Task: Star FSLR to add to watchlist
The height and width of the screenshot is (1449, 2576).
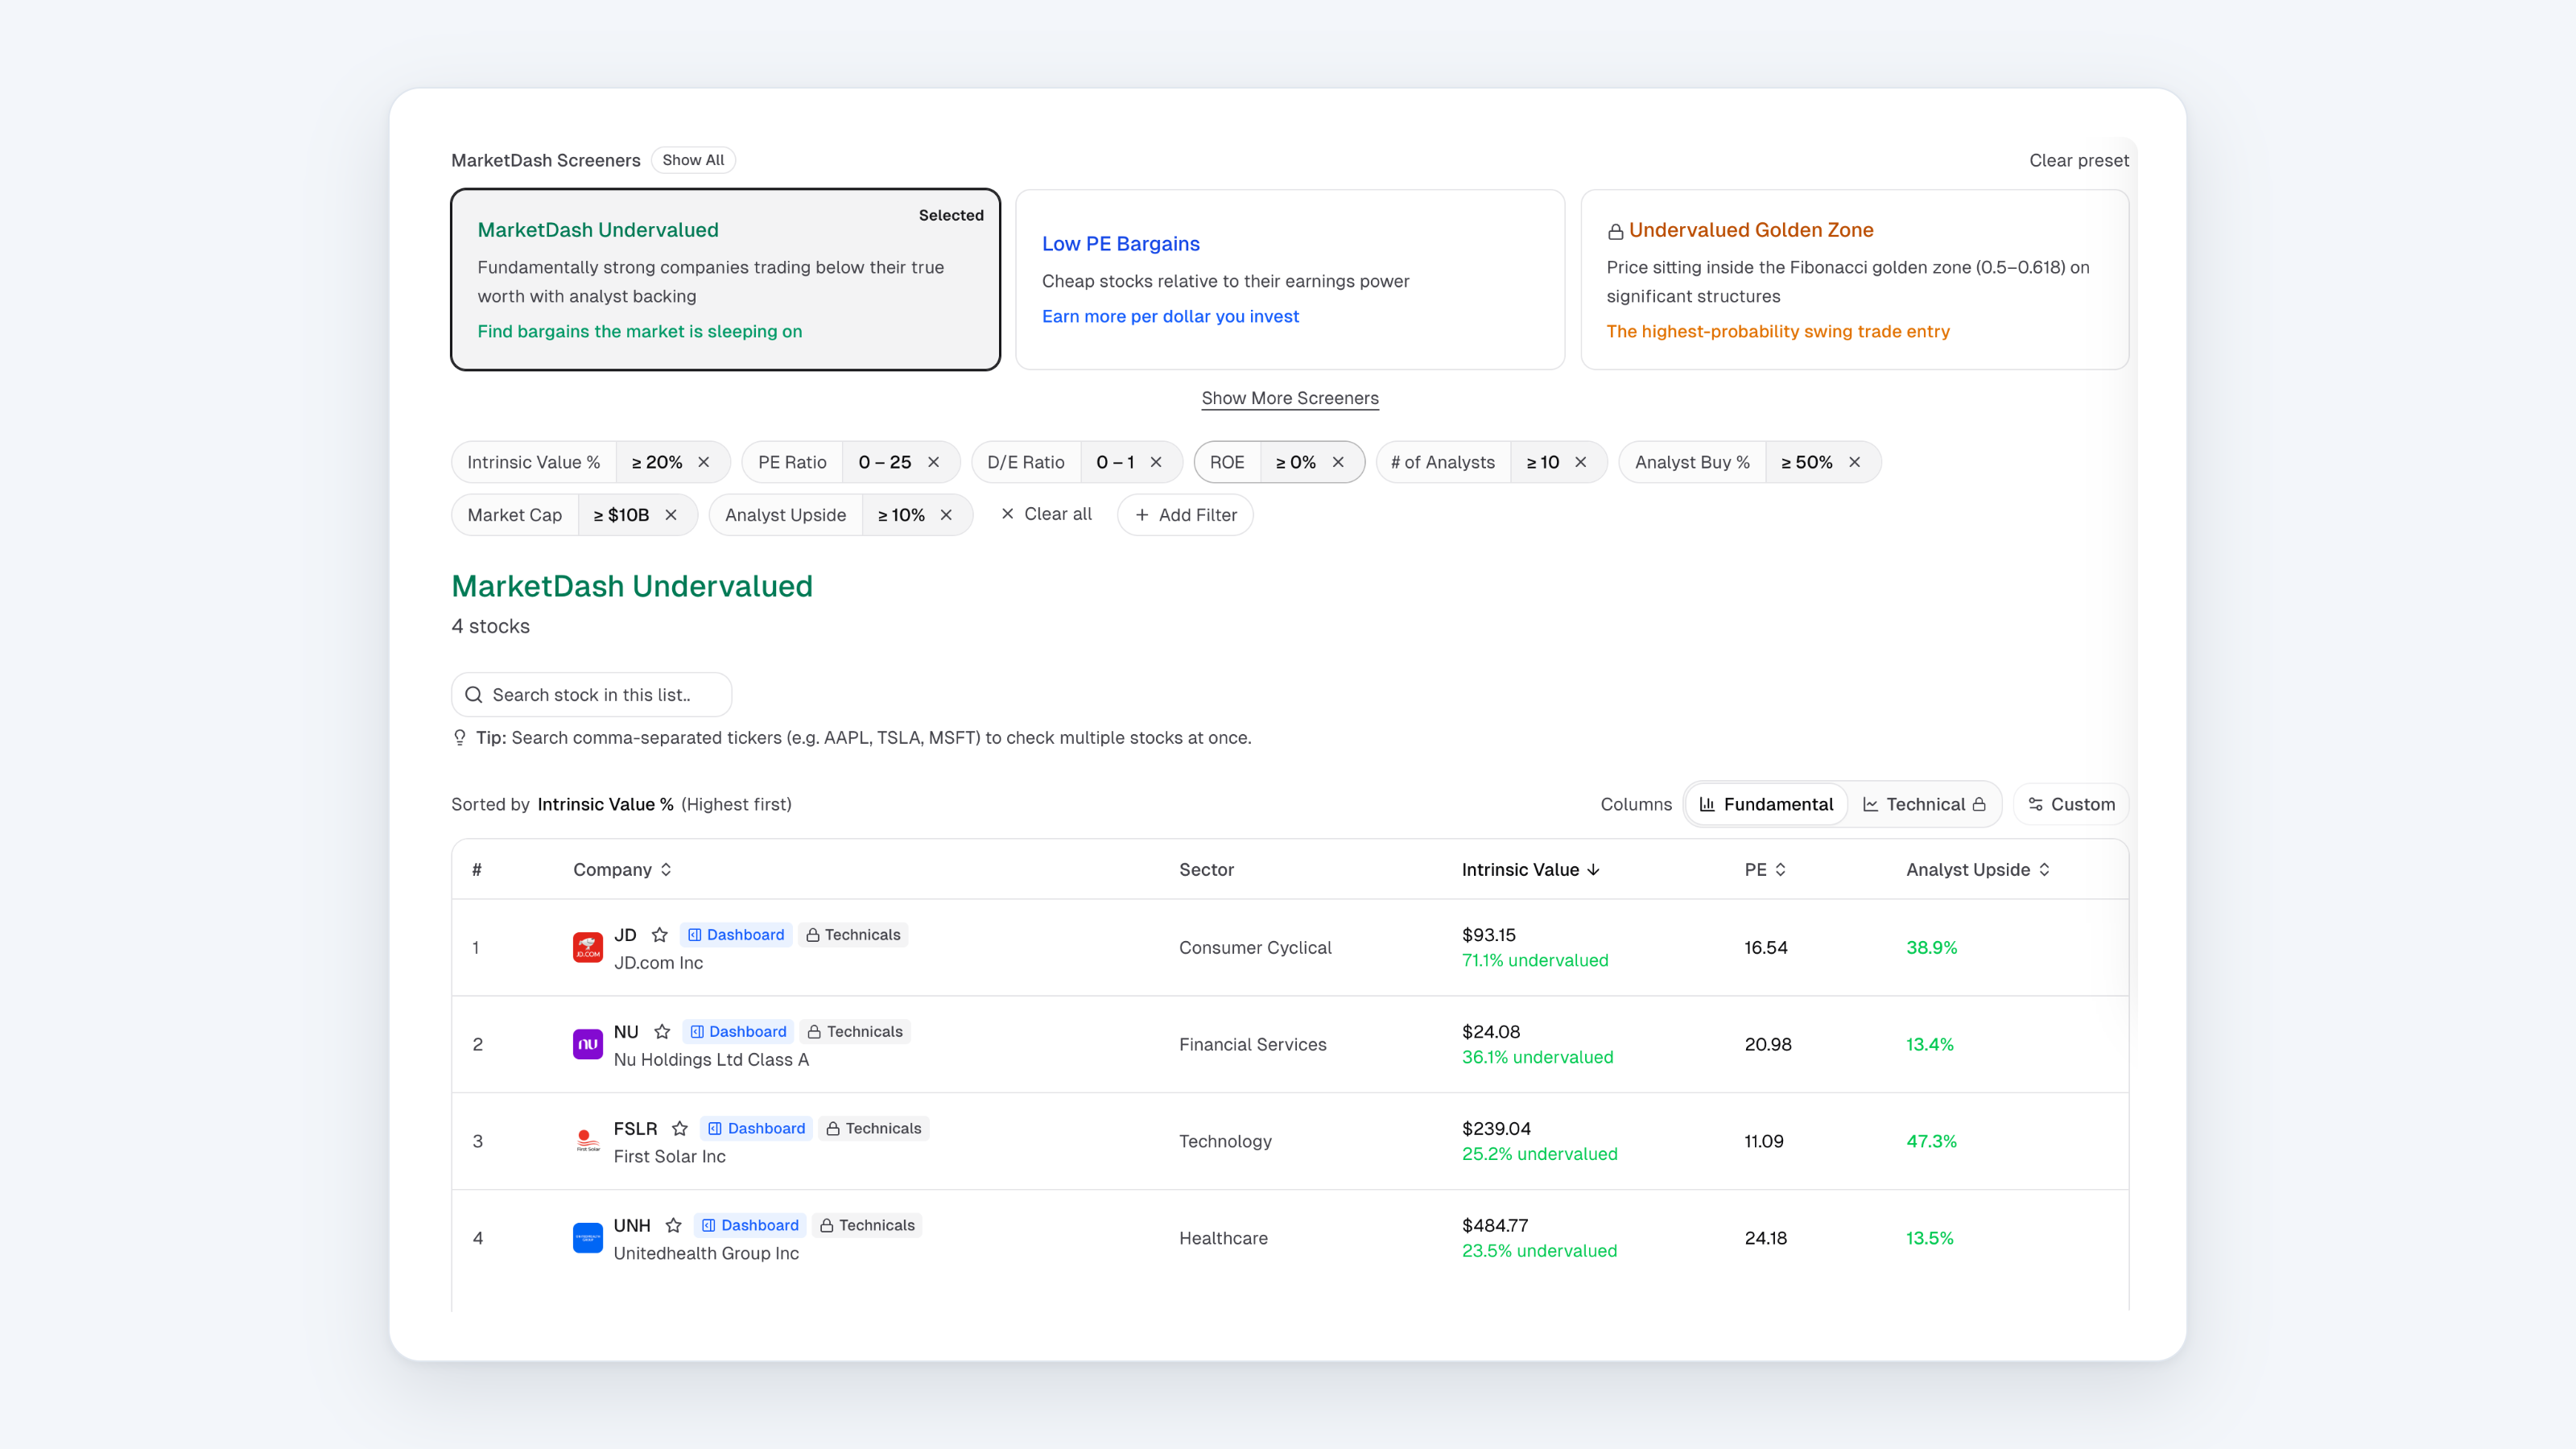Action: tap(680, 1129)
